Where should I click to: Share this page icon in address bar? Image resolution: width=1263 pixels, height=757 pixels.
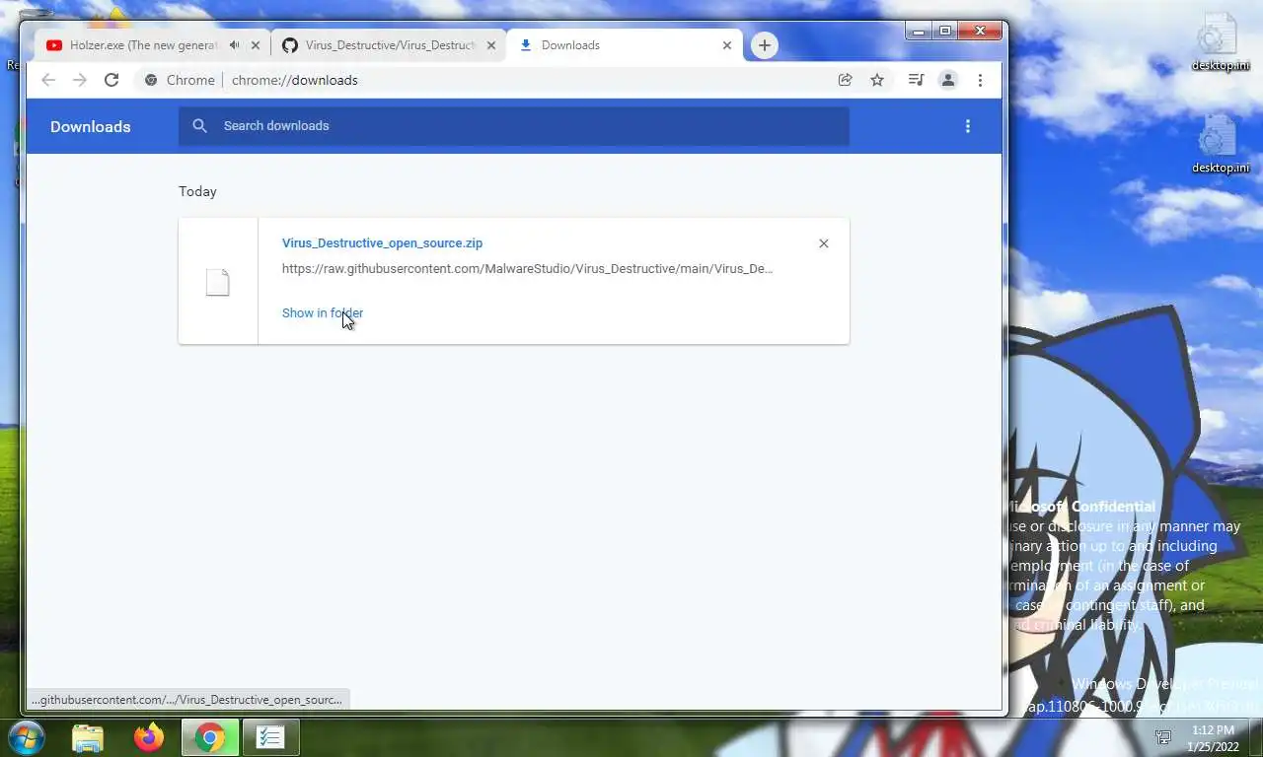point(846,80)
